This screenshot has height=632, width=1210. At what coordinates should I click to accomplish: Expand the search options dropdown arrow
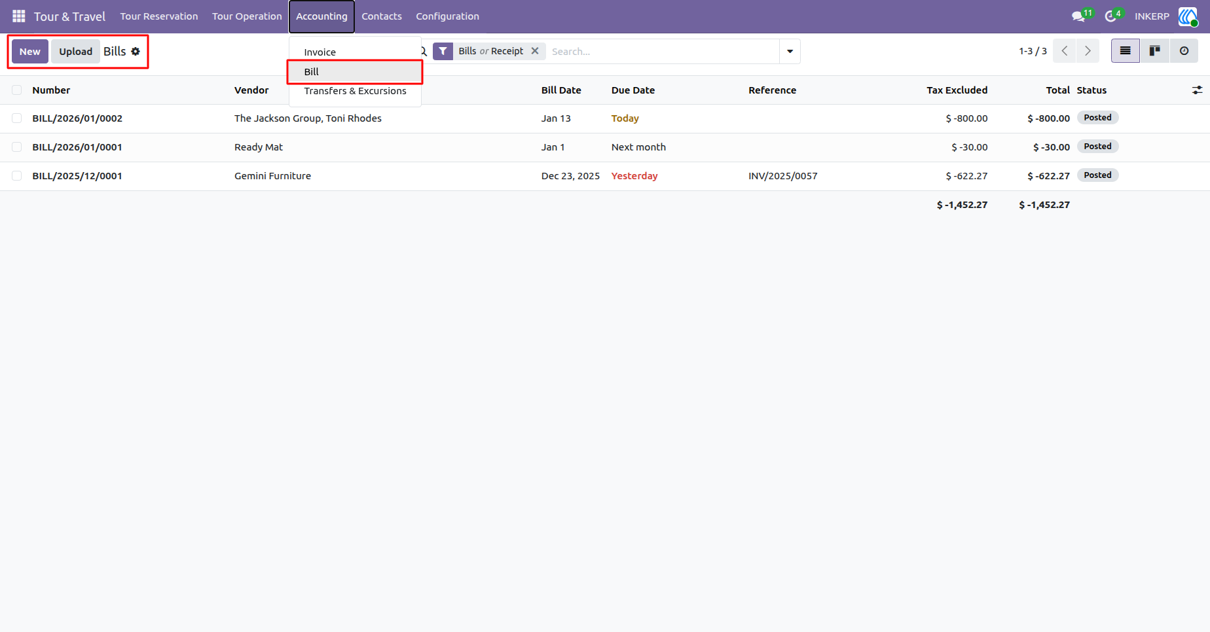(790, 51)
